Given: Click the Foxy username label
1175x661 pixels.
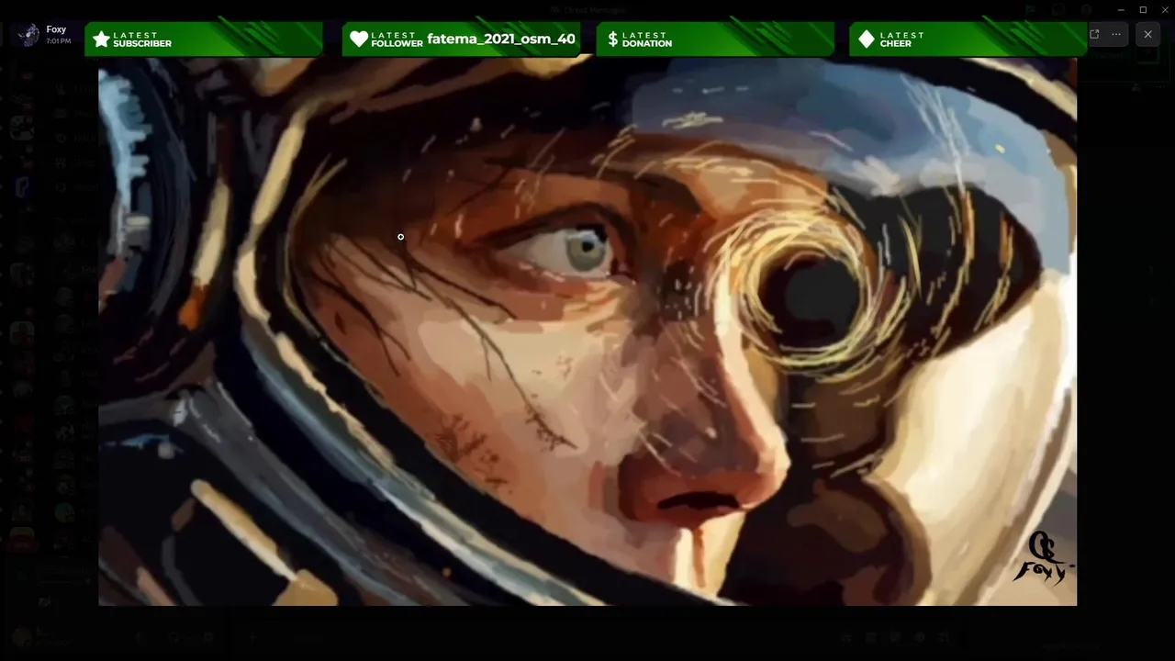Looking at the screenshot, I should pos(56,29).
